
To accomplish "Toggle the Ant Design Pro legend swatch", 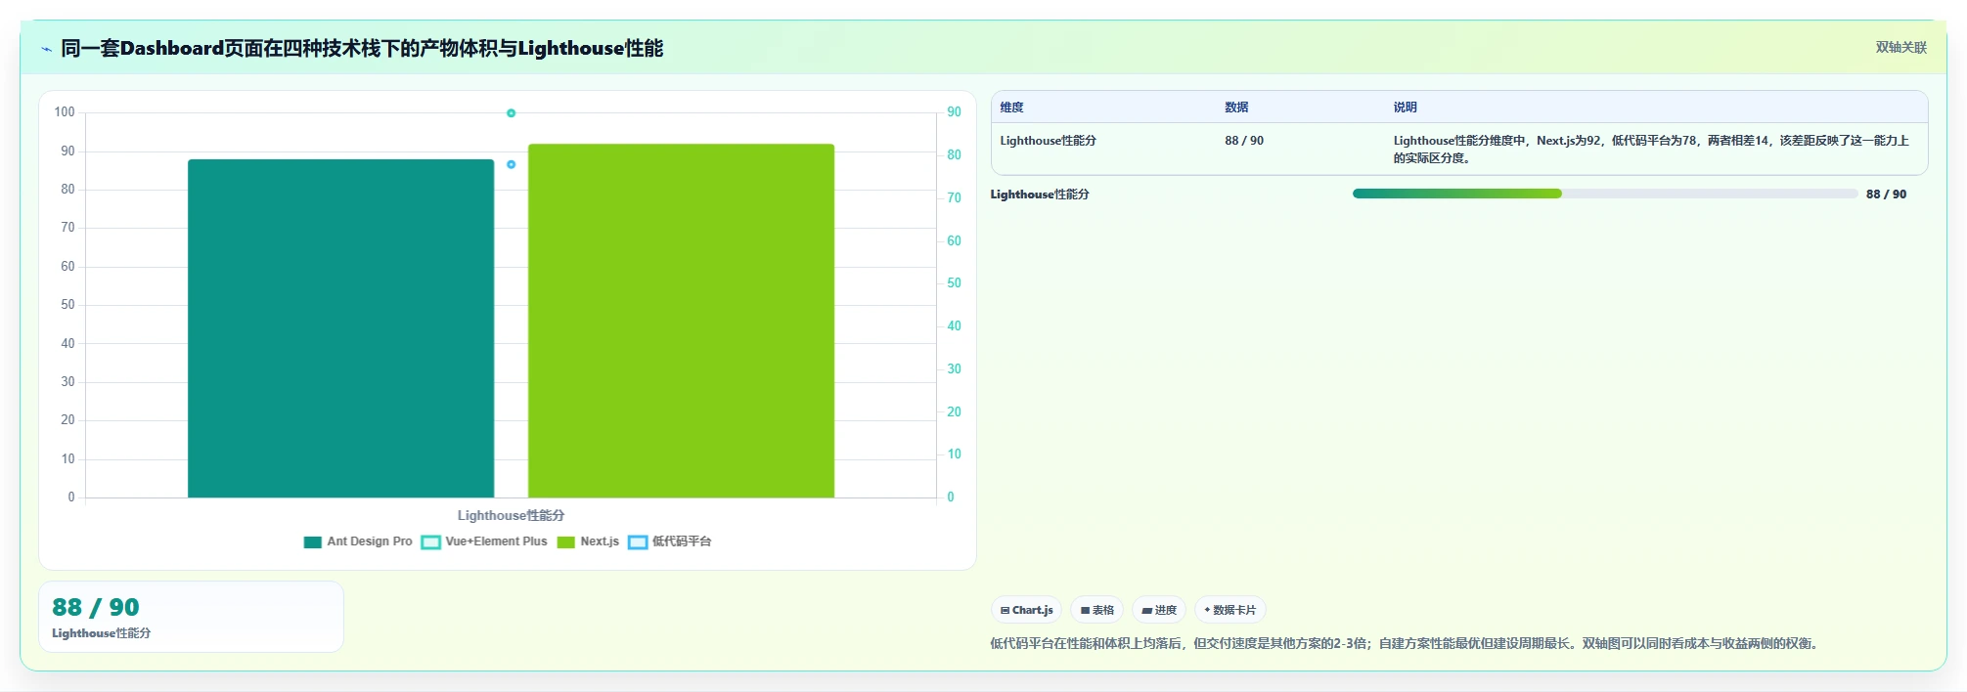I will pyautogui.click(x=313, y=542).
